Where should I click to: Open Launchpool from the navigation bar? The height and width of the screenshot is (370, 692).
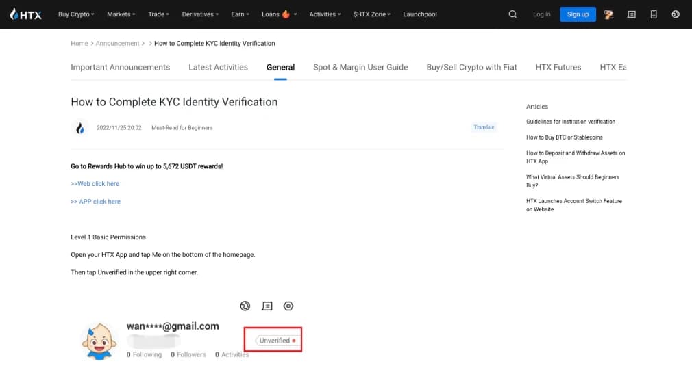coord(420,14)
